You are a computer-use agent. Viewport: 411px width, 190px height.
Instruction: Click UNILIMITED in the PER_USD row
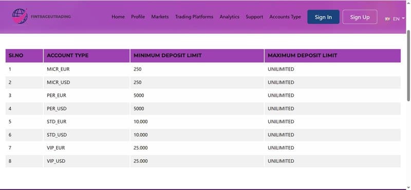point(281,109)
